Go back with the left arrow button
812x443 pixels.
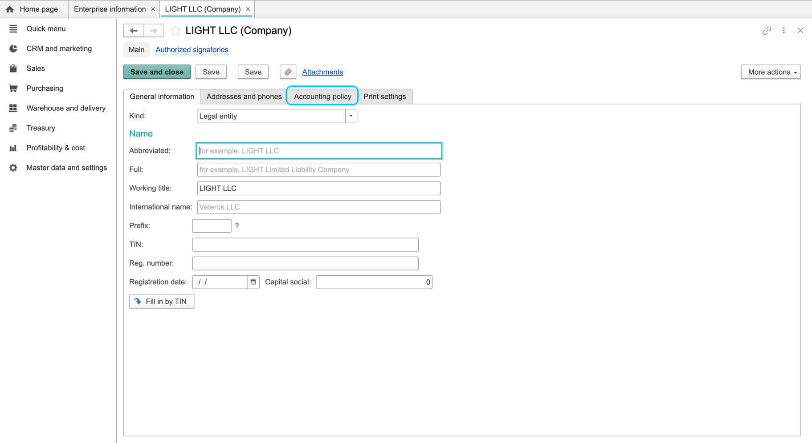pyautogui.click(x=134, y=30)
